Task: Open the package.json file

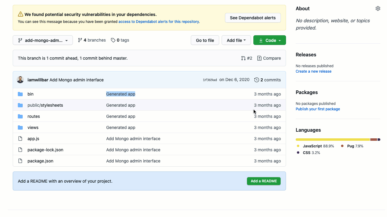Action: click(40, 161)
